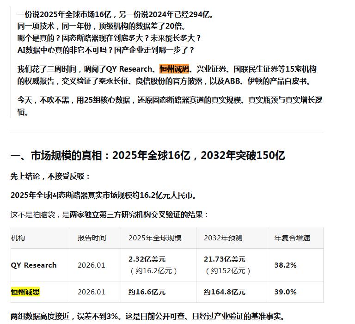Click the 2025年全球规模 column header
355x324 pixels.
point(155,238)
